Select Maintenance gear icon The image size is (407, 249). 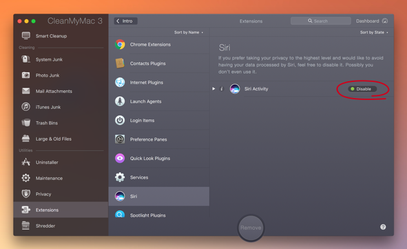(x=26, y=178)
